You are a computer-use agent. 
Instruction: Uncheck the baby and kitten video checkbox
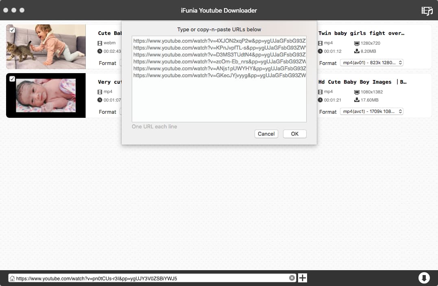click(x=12, y=30)
